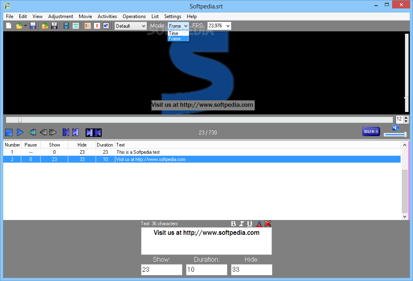The image size is (413, 281).
Task: Play the video with the blue triangle
Action: coord(20,132)
